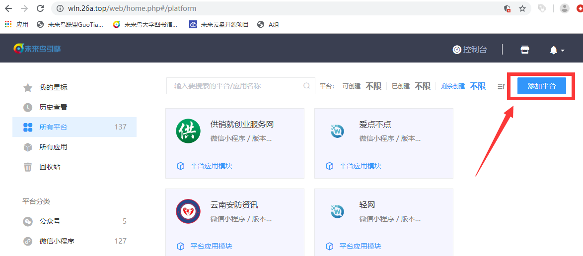Click the search magnifier icon
583x256 pixels.
307,86
